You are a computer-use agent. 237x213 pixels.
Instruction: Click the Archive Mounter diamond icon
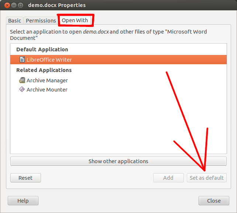pos(22,89)
